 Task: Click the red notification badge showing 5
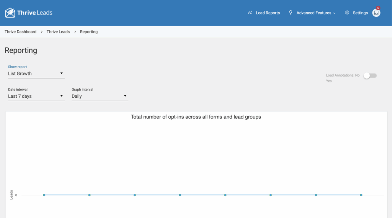click(x=378, y=8)
